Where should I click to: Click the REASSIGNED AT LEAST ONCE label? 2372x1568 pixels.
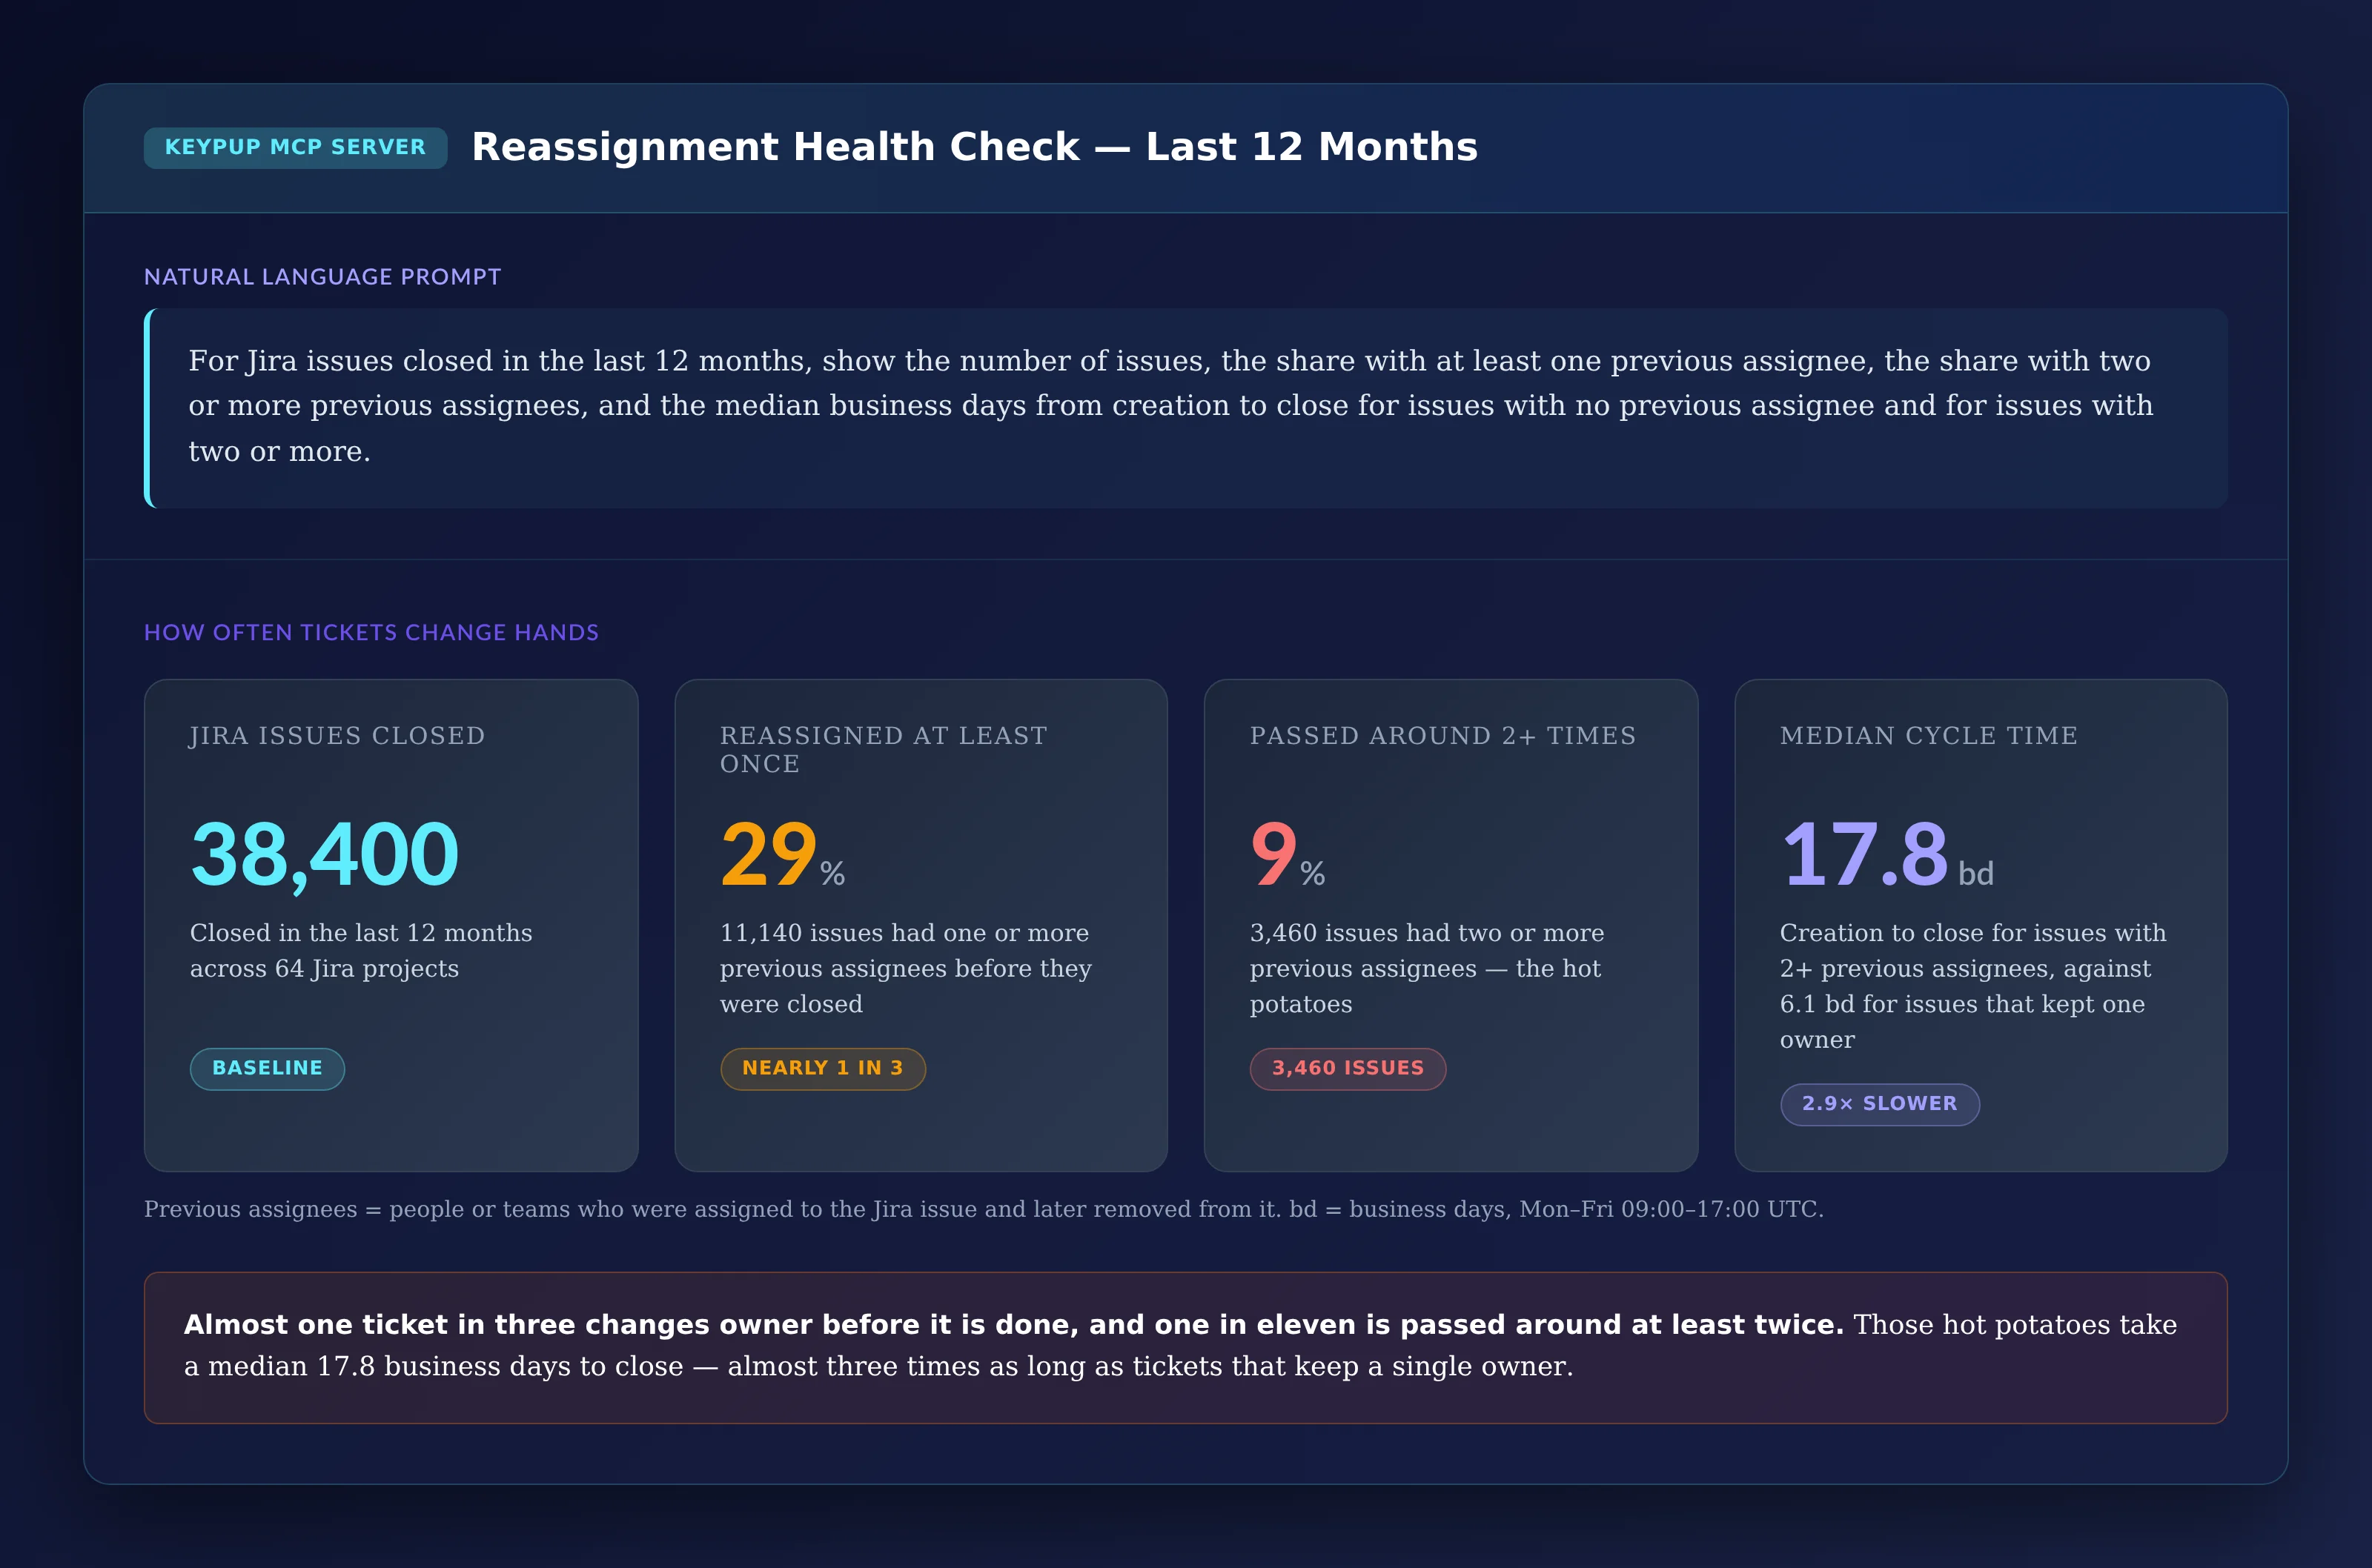coord(883,750)
